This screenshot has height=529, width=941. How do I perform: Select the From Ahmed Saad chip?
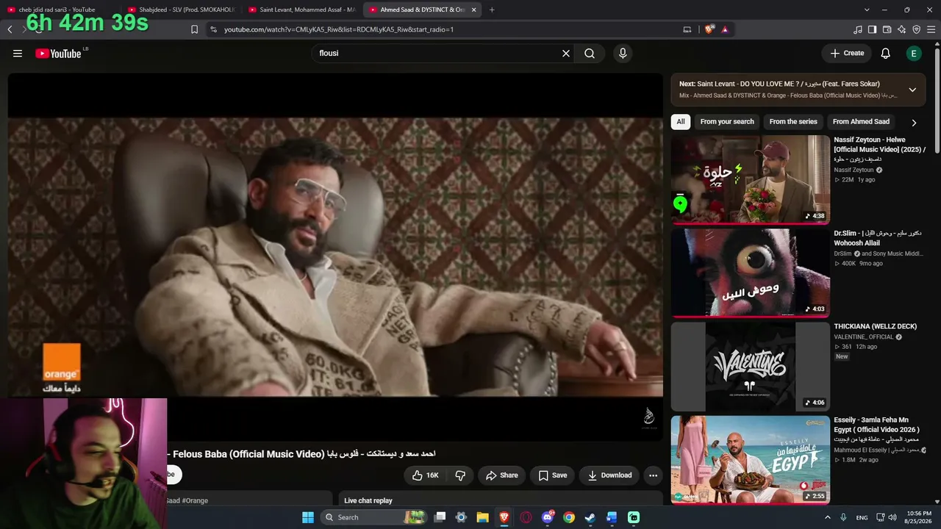point(861,122)
